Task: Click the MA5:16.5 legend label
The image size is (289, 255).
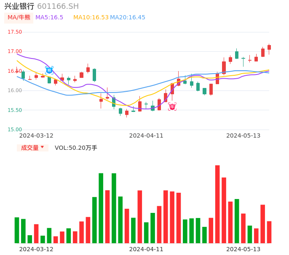Action: [49, 18]
